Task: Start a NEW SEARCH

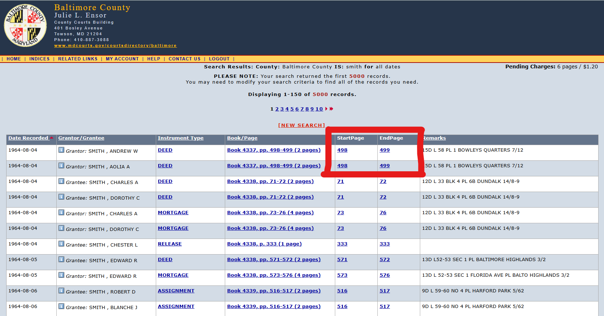Action: 301,125
